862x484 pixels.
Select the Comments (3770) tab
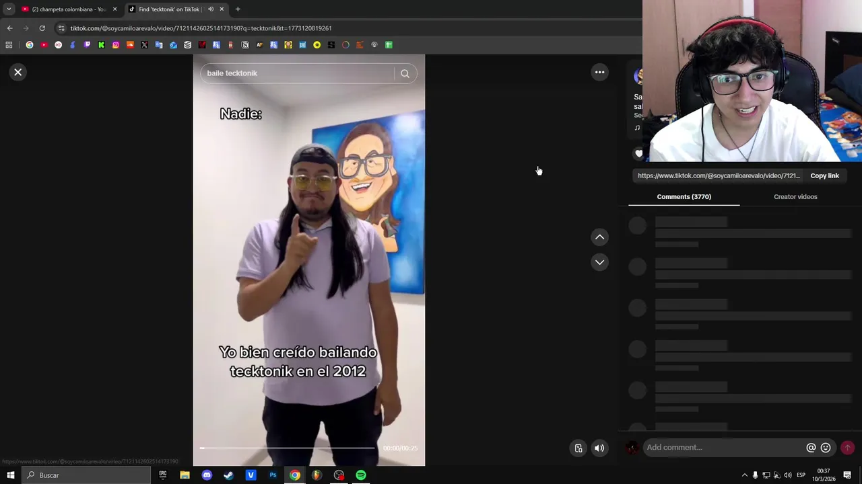tap(684, 197)
